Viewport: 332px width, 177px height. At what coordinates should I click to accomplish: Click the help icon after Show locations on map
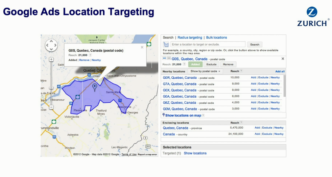pyautogui.click(x=203, y=116)
